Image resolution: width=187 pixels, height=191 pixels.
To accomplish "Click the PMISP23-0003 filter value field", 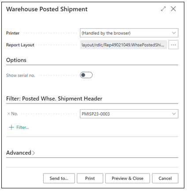I will click(129, 114).
